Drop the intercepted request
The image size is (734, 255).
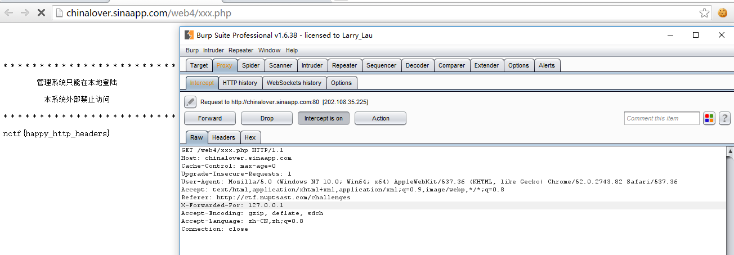point(267,118)
